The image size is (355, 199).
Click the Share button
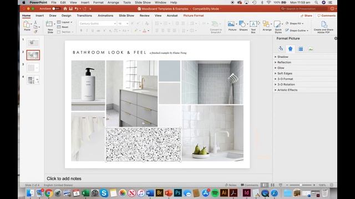point(306,15)
